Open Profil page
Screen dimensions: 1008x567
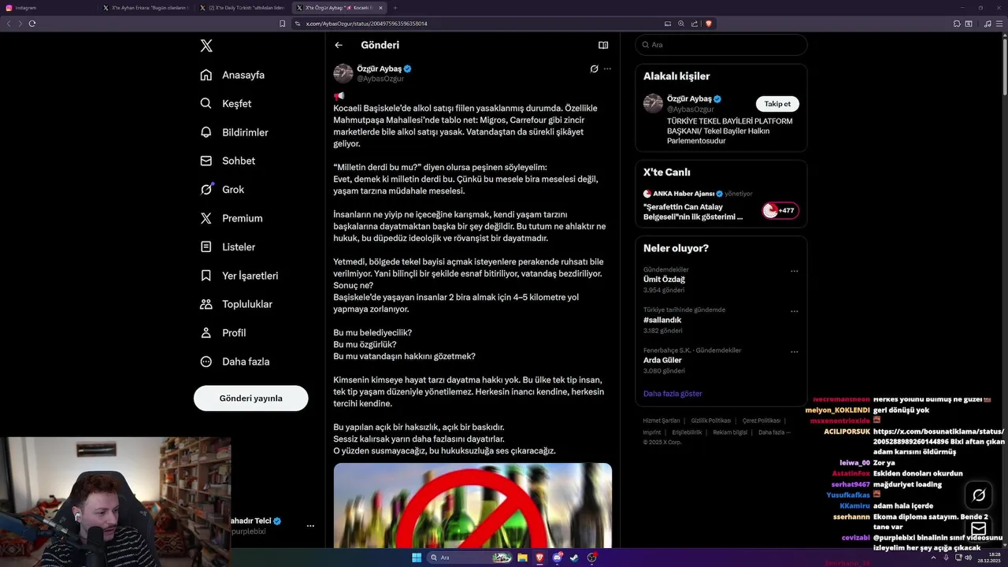click(223, 332)
